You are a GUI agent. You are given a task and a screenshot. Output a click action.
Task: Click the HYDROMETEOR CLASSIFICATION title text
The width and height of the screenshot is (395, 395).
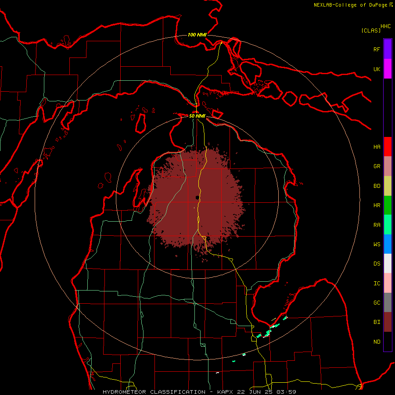click(x=154, y=392)
